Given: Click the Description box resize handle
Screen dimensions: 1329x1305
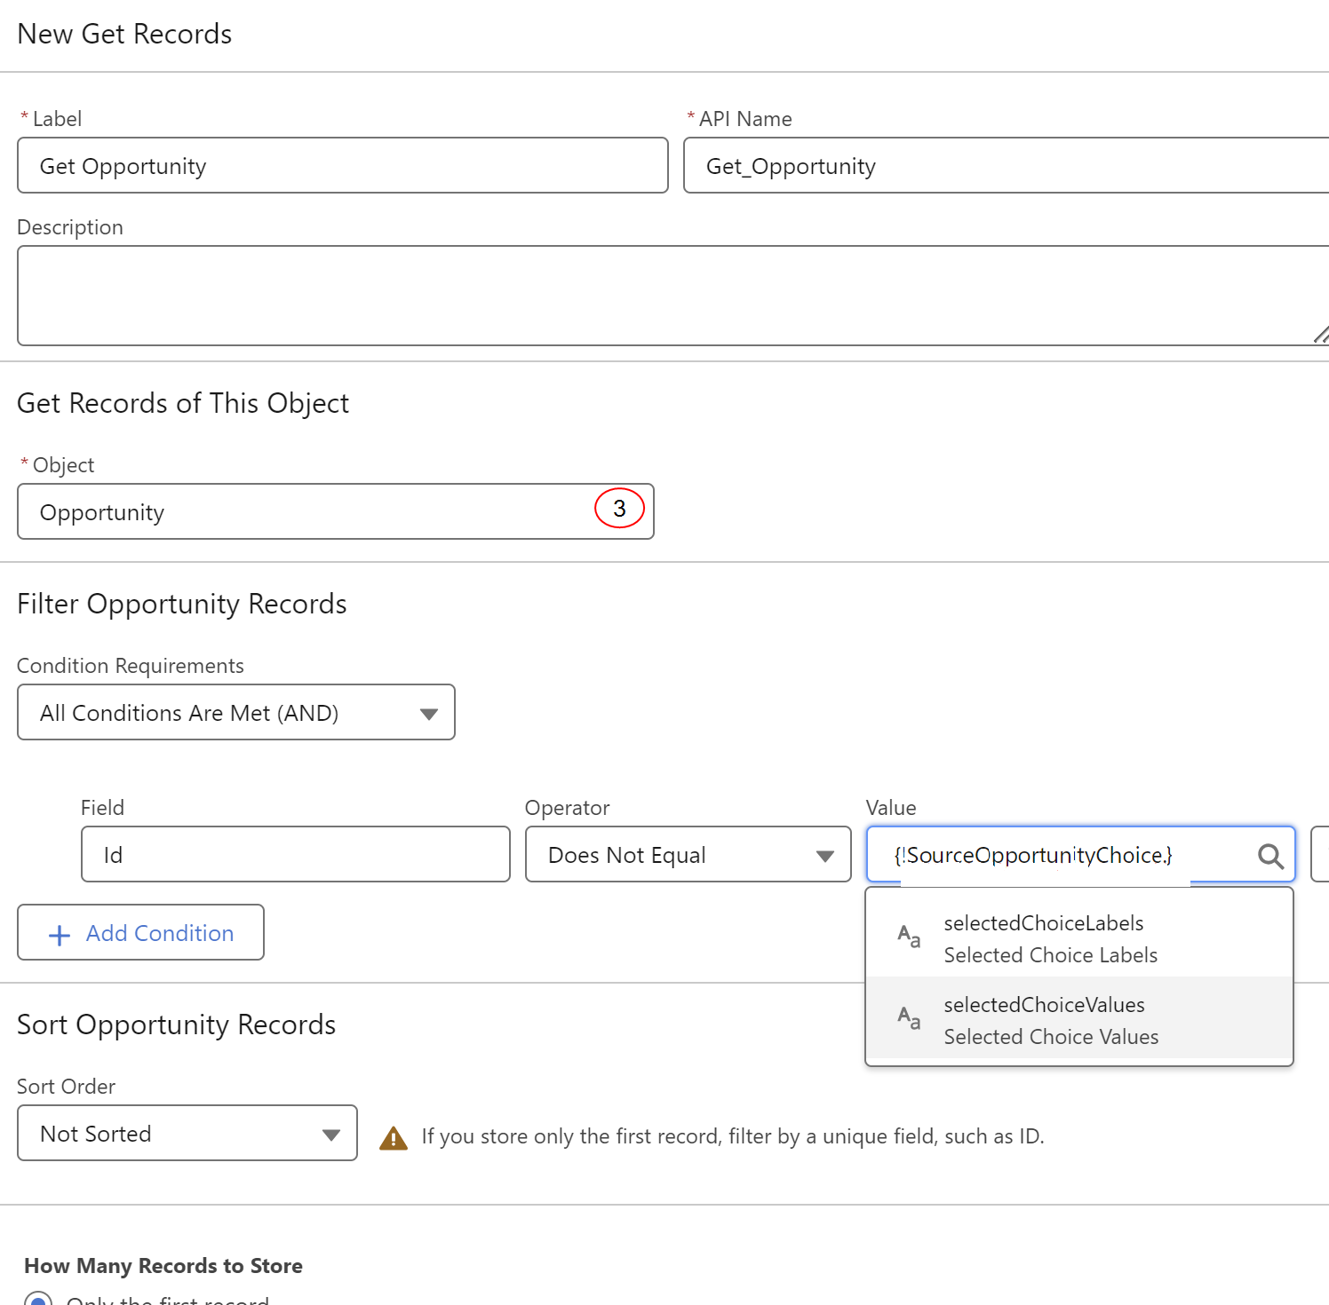Looking at the screenshot, I should [x=1320, y=335].
